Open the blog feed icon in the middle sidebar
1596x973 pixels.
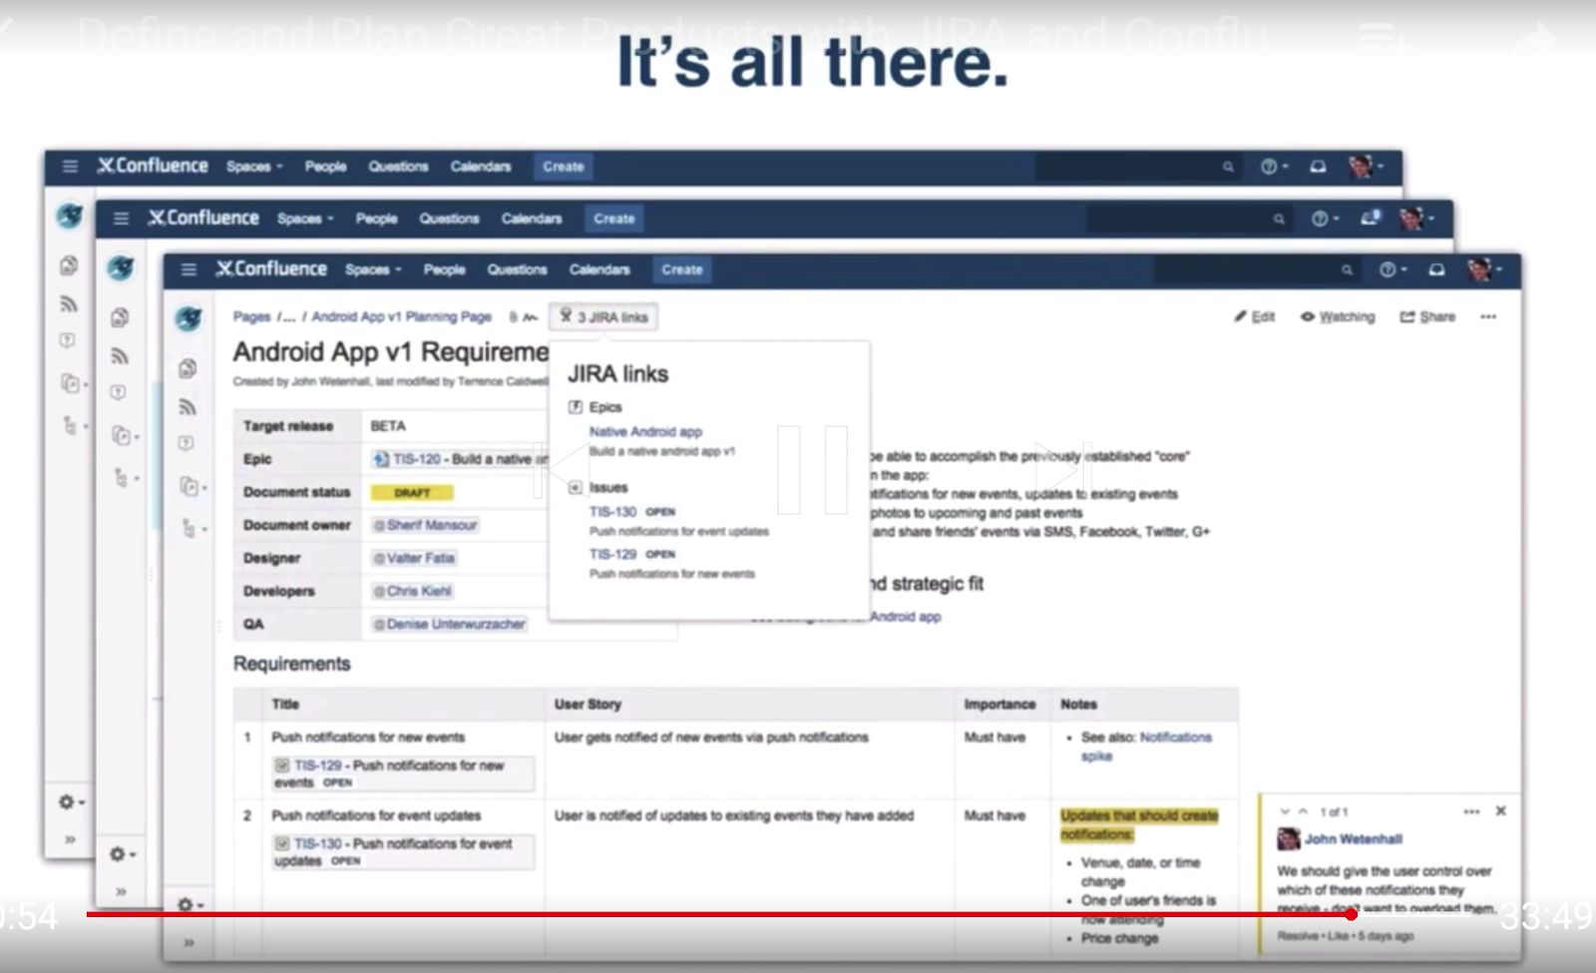[120, 355]
